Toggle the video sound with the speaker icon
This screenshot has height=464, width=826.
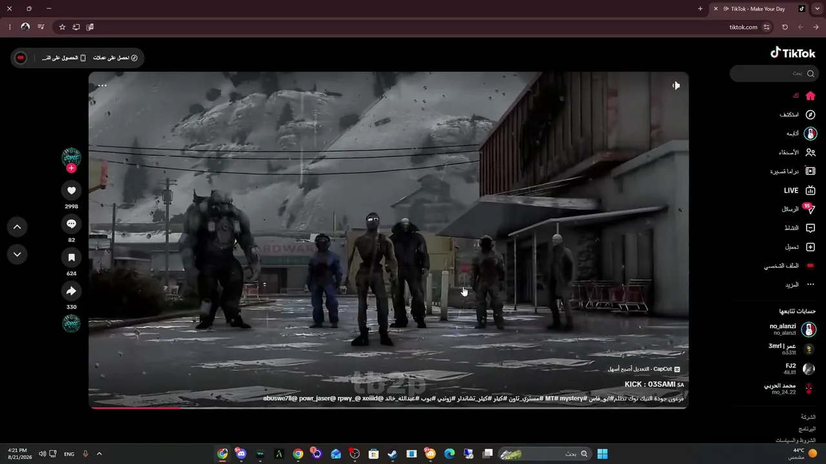coord(676,85)
